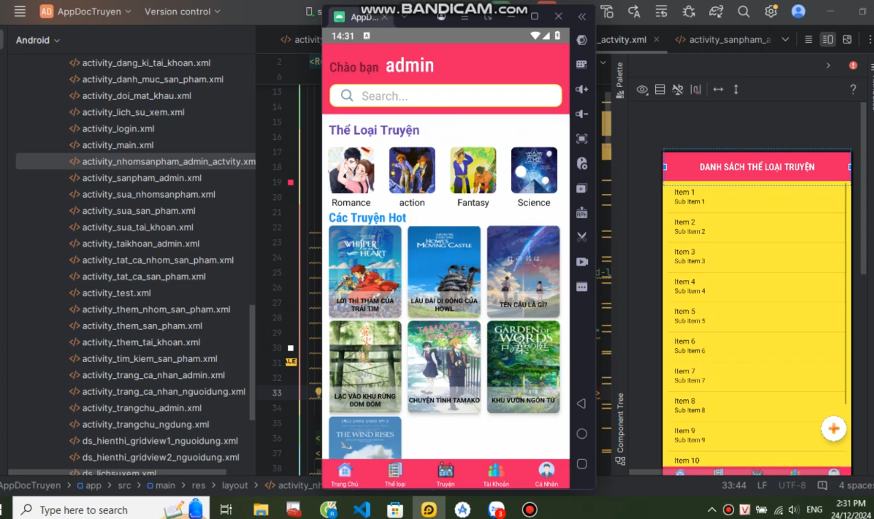The image size is (874, 519).
Task: Open Garden of Words story thumbnail
Action: pos(523,367)
